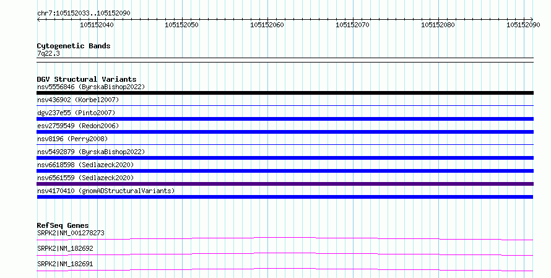The image size is (551, 278).
Task: Open variant nsv436902 (Korbel2007) label
Action: pos(78,100)
